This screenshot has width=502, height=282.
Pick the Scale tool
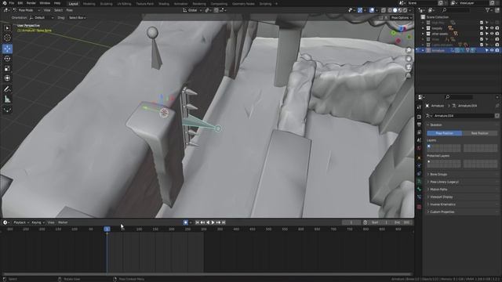pyautogui.click(x=7, y=68)
